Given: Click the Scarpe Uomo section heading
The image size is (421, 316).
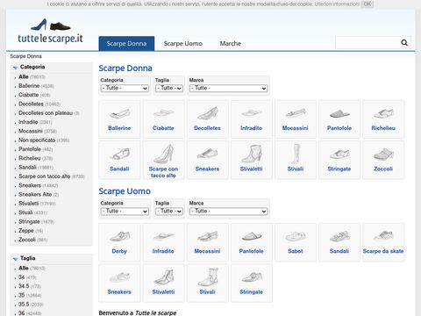Looking at the screenshot, I should [x=125, y=191].
